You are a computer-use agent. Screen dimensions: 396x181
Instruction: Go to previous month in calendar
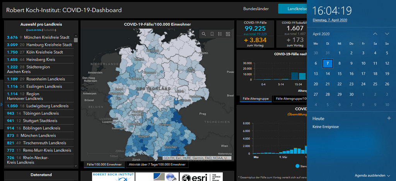pyautogui.click(x=375, y=34)
